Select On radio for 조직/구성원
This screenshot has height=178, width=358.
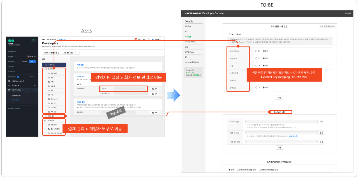pyautogui.click(x=256, y=51)
